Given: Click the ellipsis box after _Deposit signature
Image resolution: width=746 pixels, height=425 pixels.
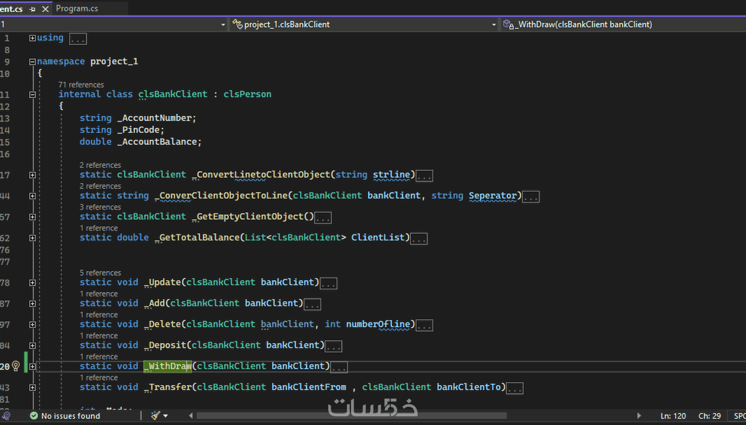Looking at the screenshot, I should [334, 347].
